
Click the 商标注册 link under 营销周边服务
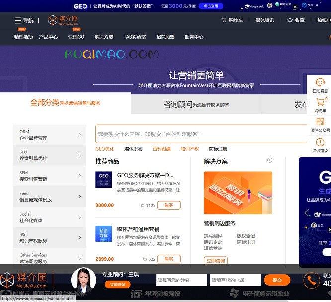pyautogui.click(x=246, y=242)
